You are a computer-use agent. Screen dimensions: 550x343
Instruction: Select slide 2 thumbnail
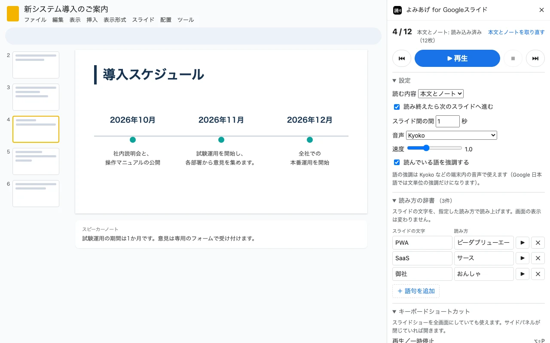click(x=36, y=65)
